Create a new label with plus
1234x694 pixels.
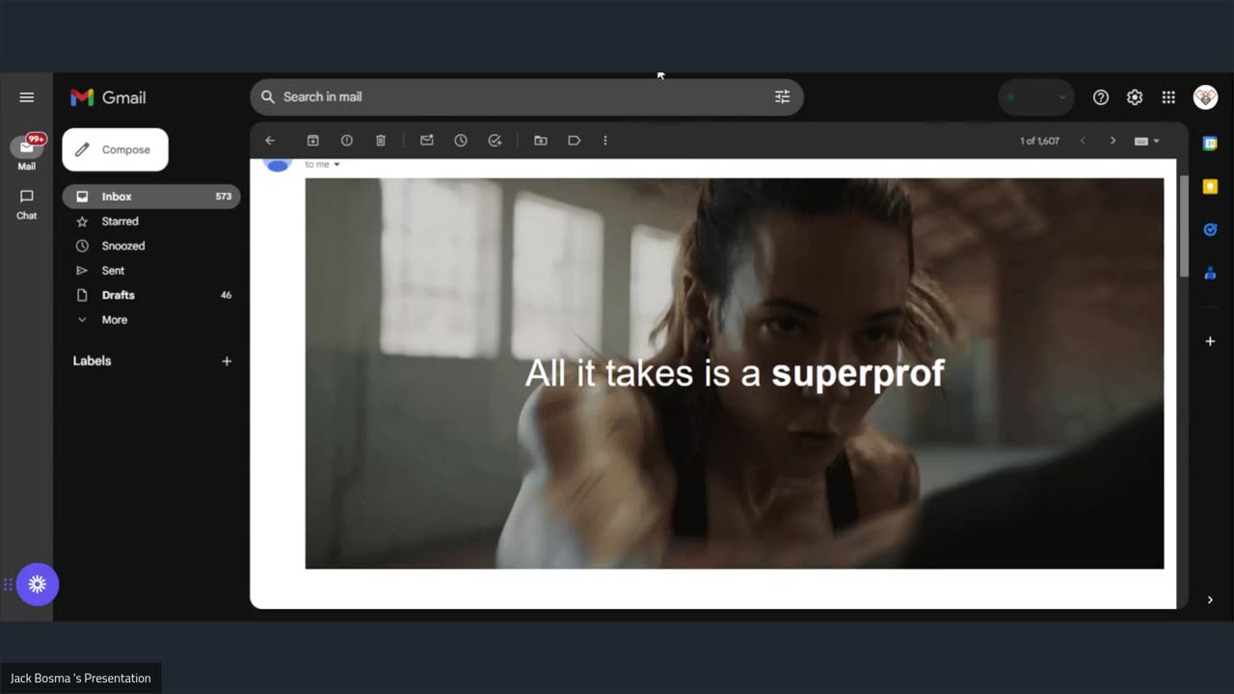coord(227,361)
